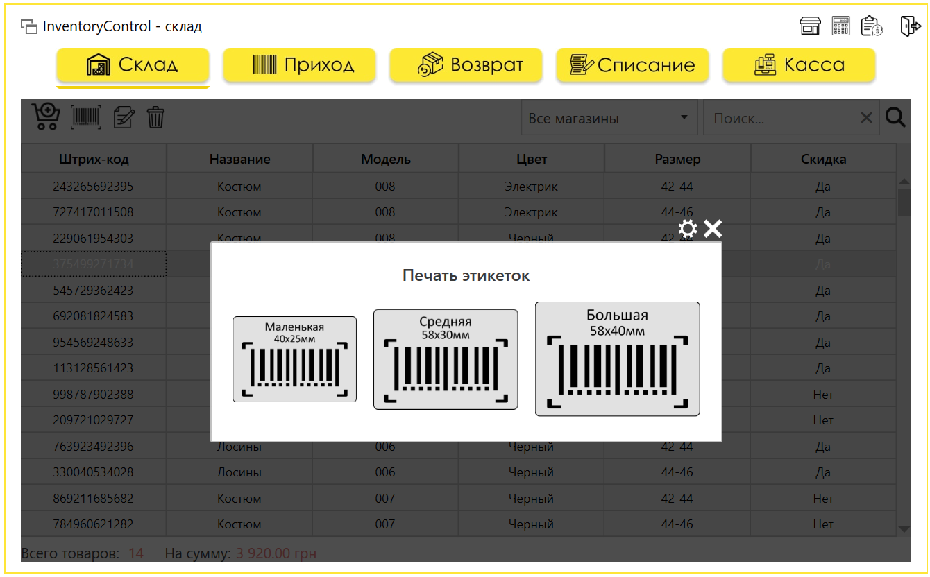This screenshot has width=930, height=577.
Task: Select barcode 209721029727
Action: click(x=94, y=420)
